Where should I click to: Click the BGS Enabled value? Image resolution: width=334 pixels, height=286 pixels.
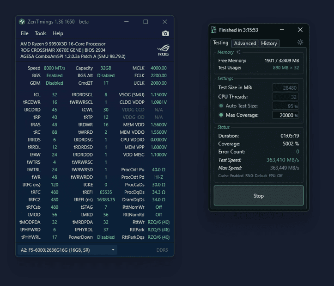tap(55, 75)
